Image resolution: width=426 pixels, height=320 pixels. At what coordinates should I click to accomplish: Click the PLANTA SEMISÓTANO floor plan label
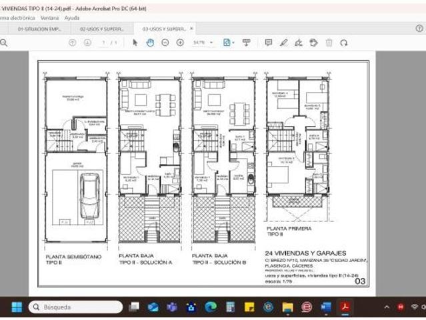(73, 259)
